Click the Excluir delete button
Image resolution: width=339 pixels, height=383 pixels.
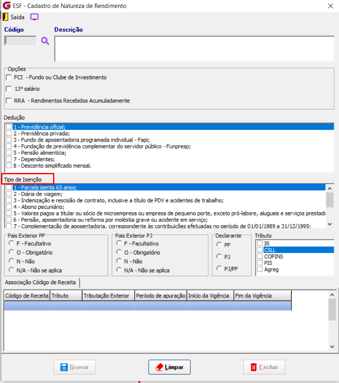[x=264, y=367]
